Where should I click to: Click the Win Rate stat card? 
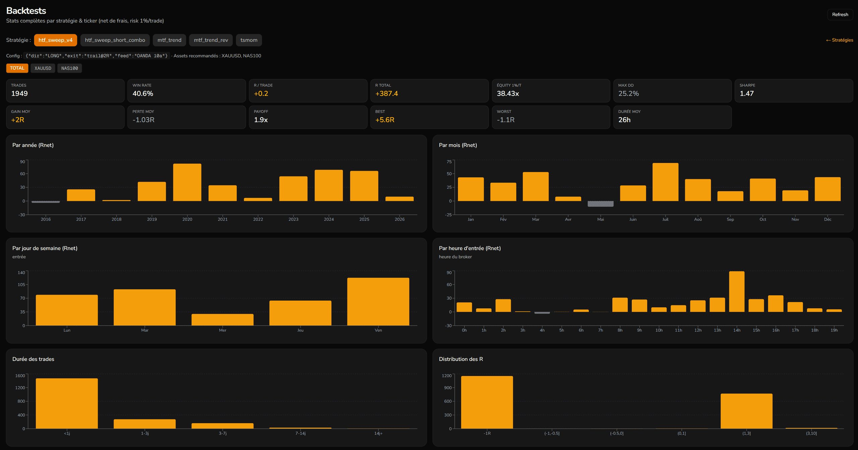tap(187, 91)
